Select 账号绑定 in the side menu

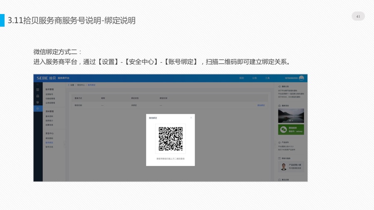click(x=49, y=143)
